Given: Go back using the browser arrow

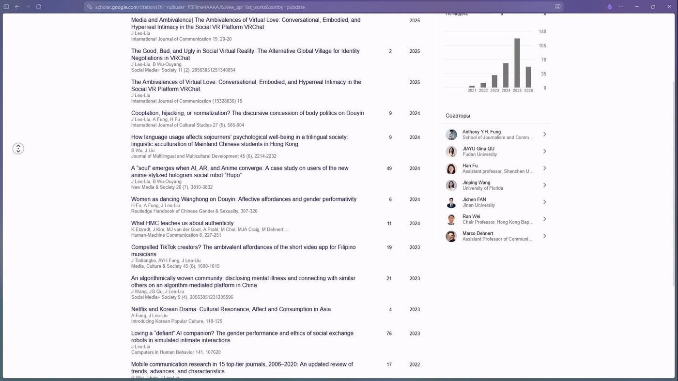Looking at the screenshot, I should pyautogui.click(x=17, y=7).
